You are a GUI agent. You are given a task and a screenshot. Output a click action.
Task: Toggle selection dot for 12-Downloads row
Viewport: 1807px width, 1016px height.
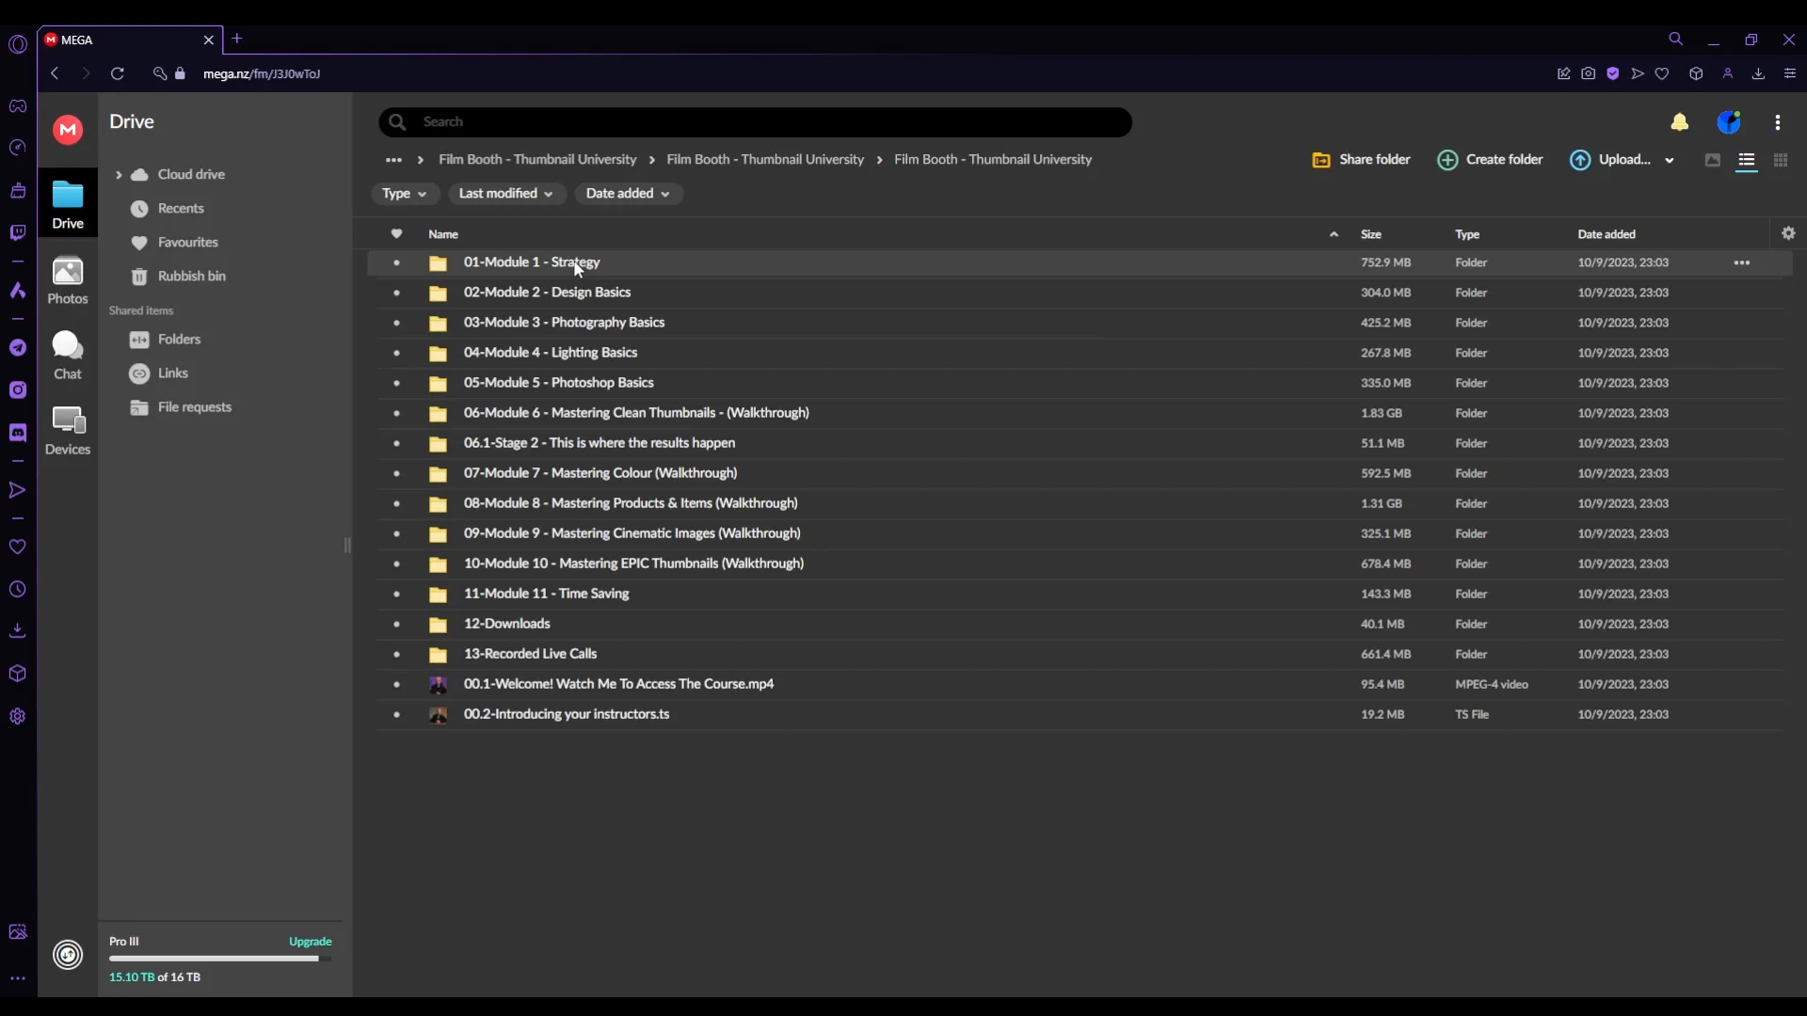[x=396, y=624]
